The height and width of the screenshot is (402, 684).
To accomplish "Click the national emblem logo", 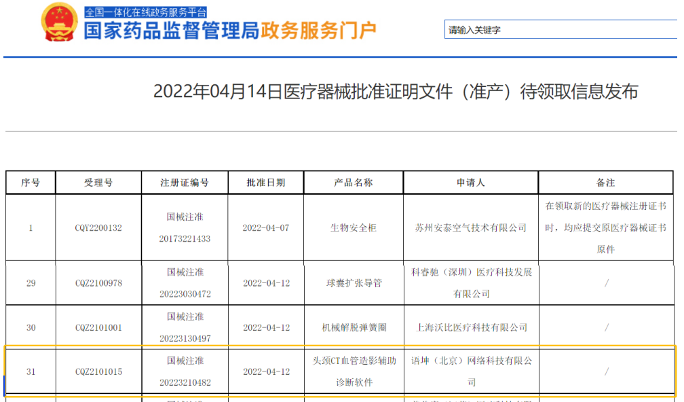I will click(58, 23).
